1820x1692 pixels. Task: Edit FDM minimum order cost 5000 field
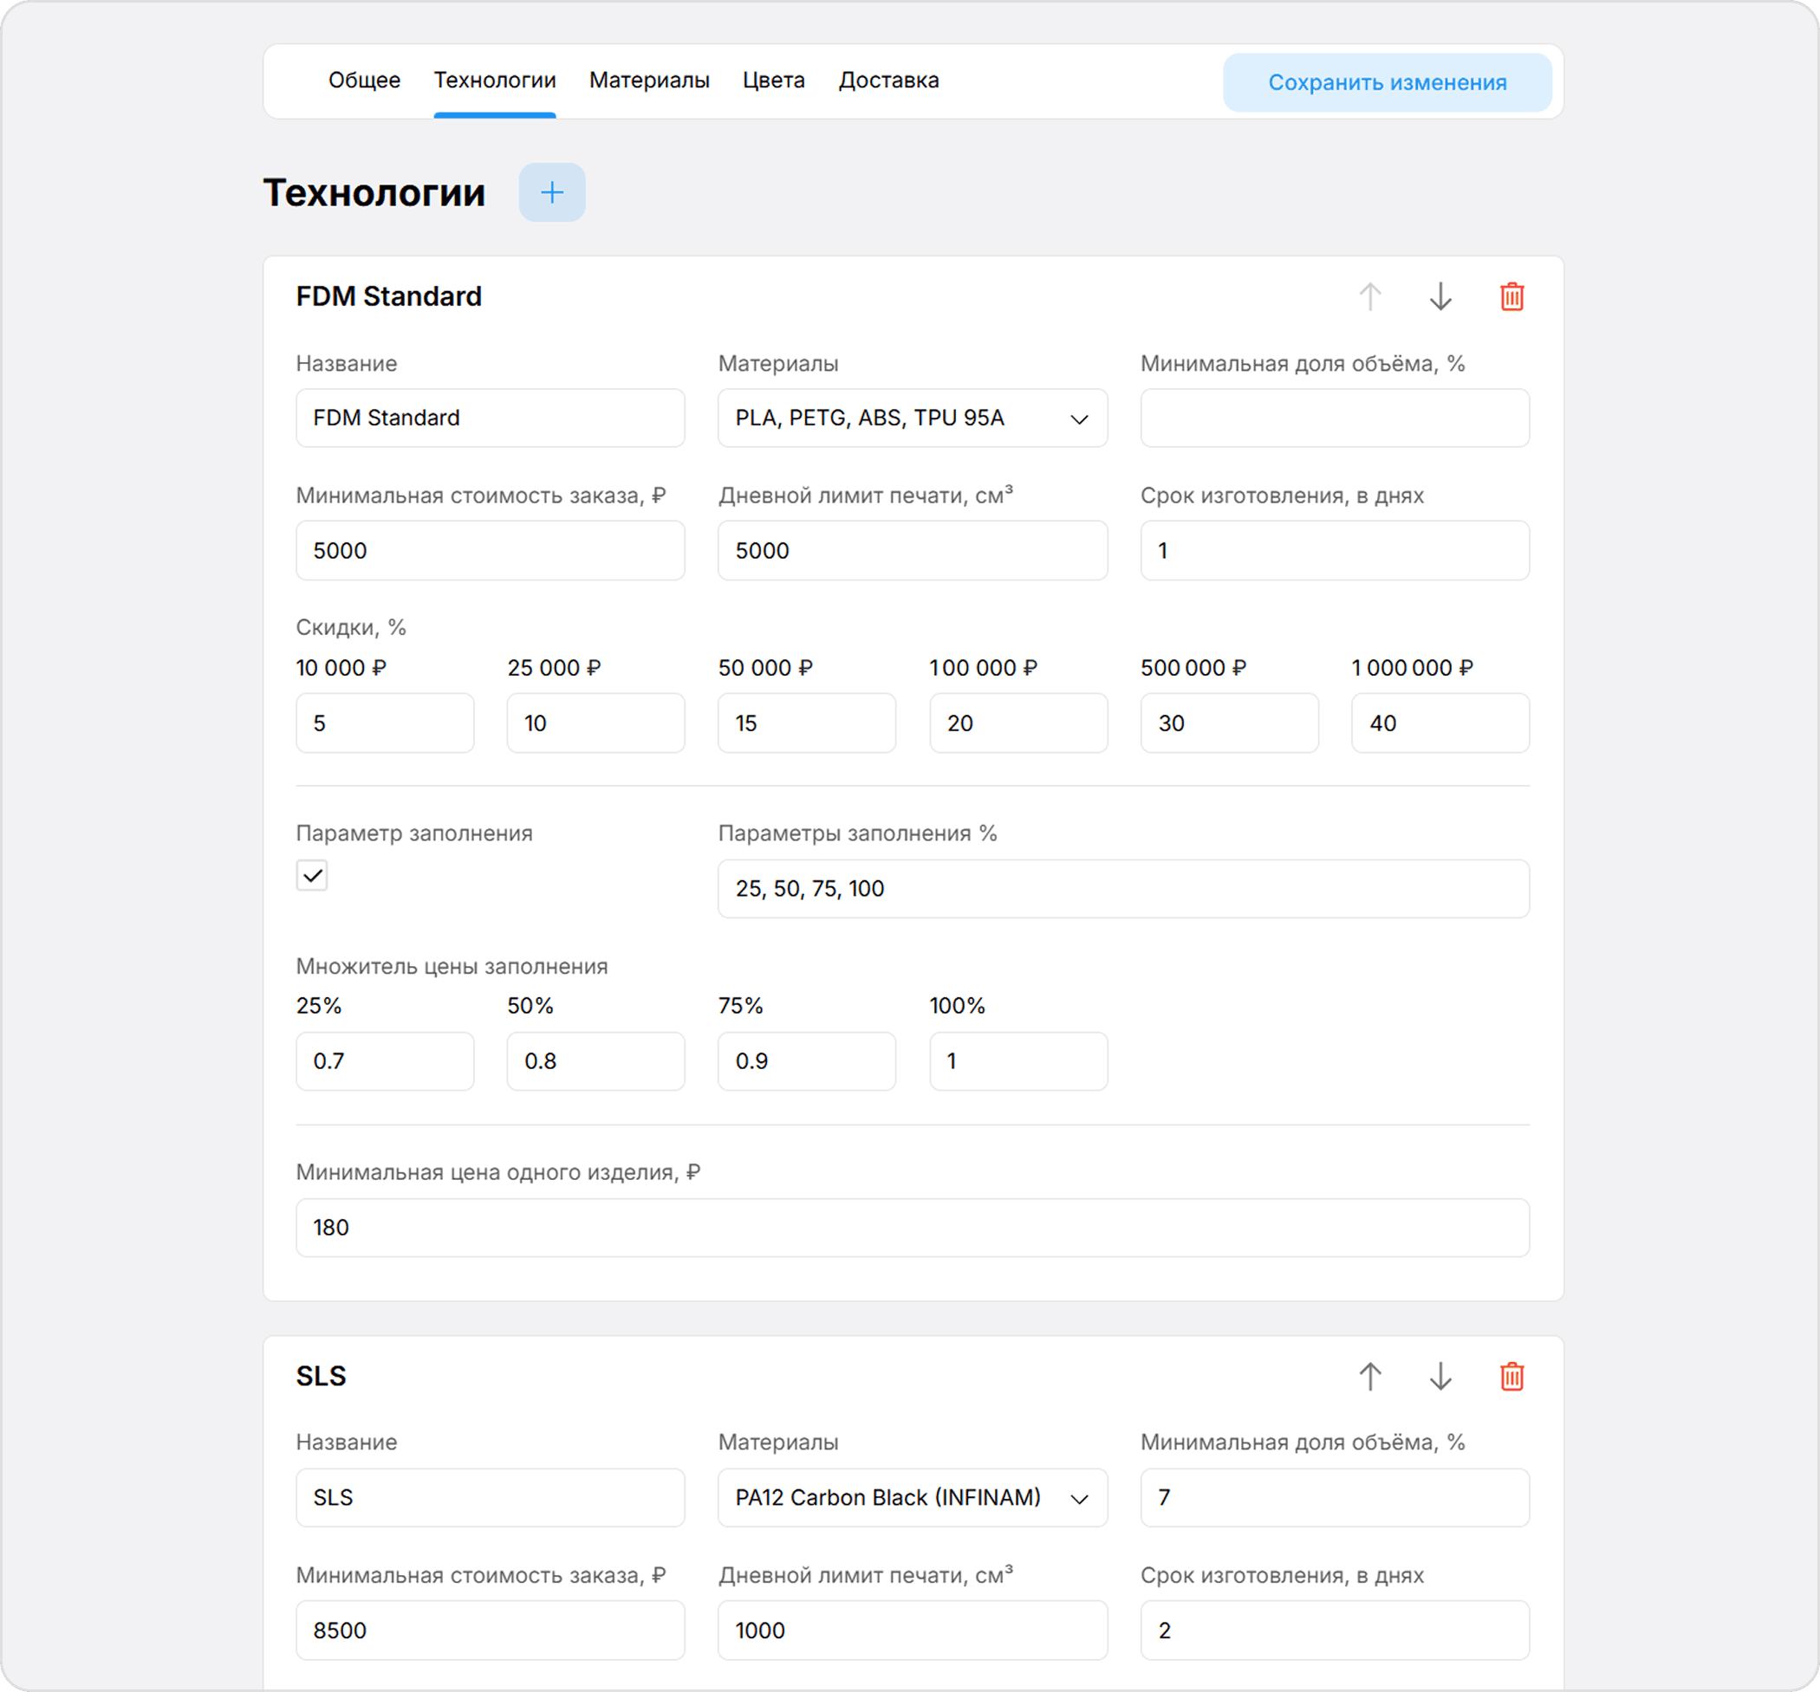491,551
